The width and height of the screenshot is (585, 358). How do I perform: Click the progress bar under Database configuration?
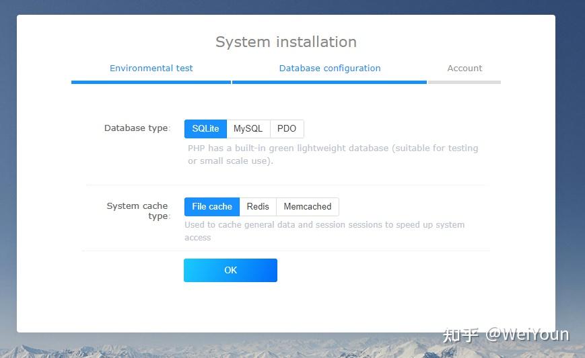point(329,82)
